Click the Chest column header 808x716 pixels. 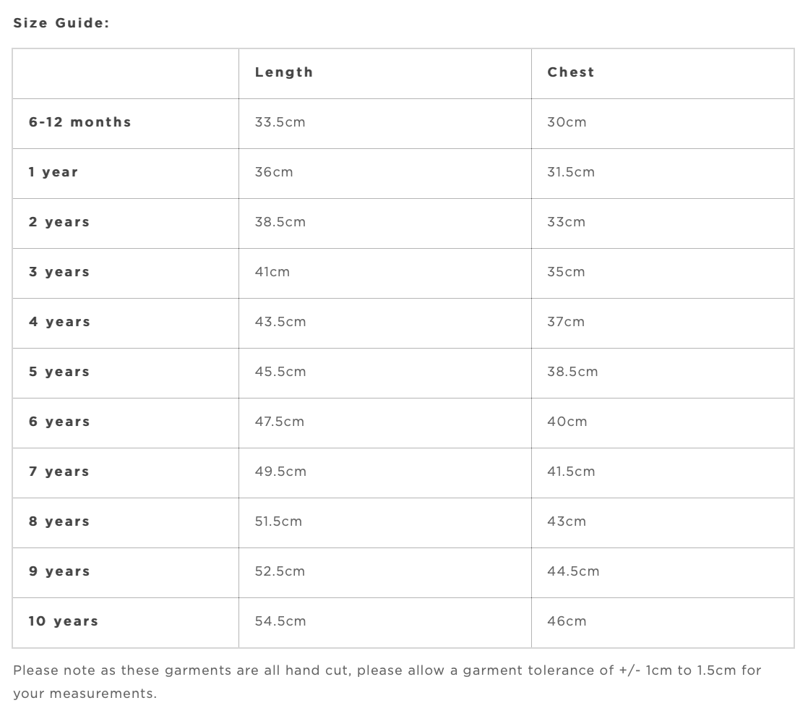click(571, 72)
